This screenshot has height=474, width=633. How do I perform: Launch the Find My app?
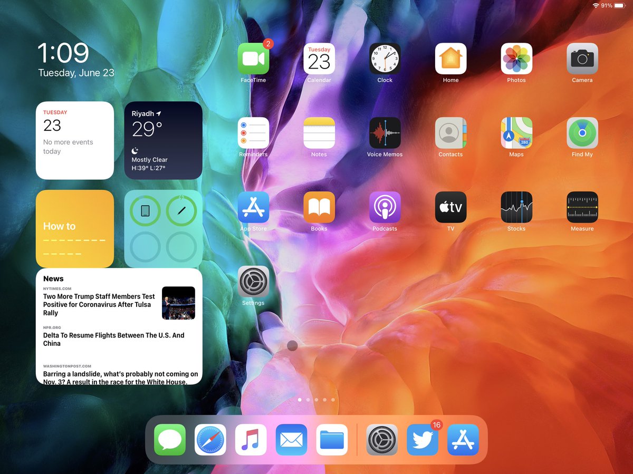582,133
